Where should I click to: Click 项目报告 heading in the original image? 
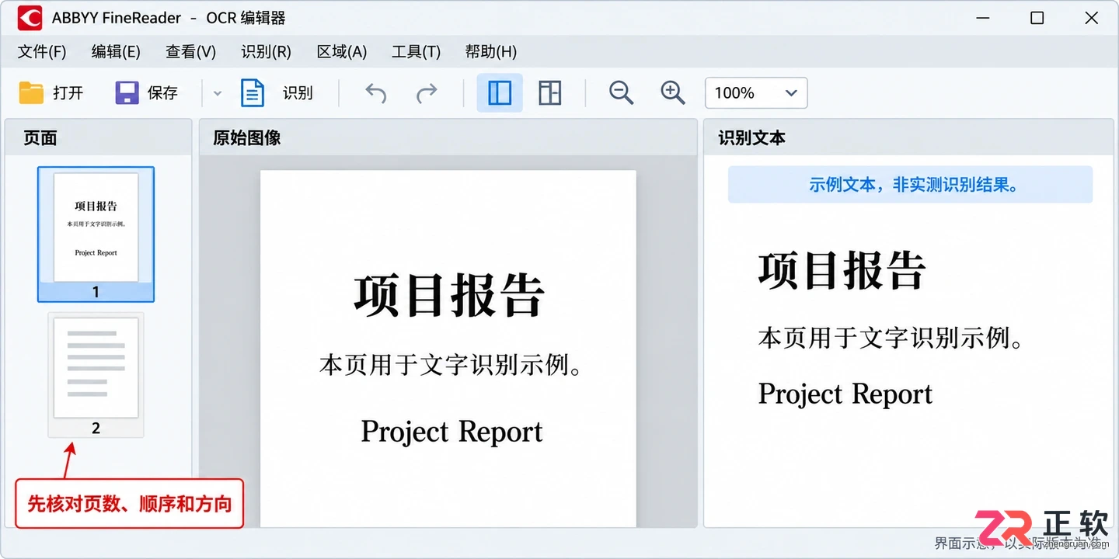click(x=448, y=295)
